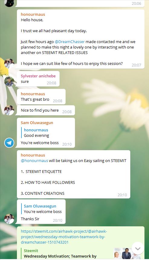Click honourmaus avatar beside the 20:07 message
The width and height of the screenshot is (149, 260).
click(x=9, y=64)
